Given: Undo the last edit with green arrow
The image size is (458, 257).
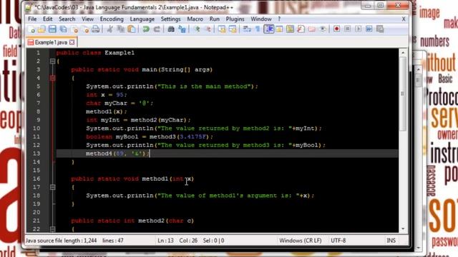Looking at the screenshot, I should click(x=146, y=29).
